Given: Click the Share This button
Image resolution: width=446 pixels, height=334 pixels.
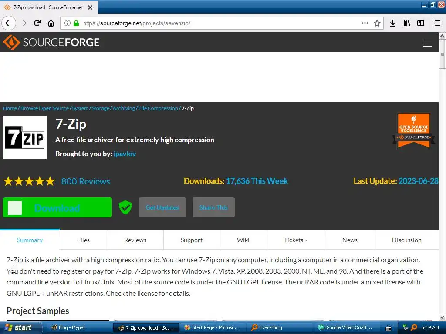Looking at the screenshot, I should point(213,207).
